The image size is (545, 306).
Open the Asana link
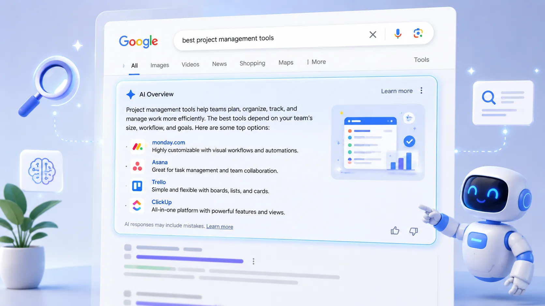coord(160,162)
